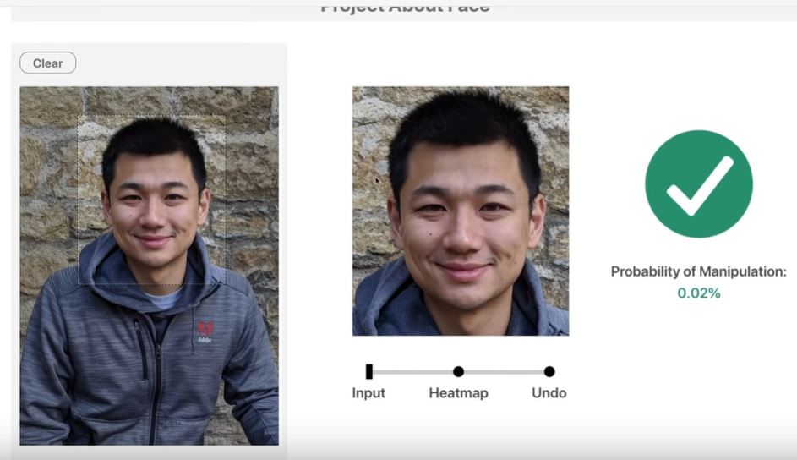Click the Undo dot on the slider
Screen dimensions: 797x460
pos(549,371)
